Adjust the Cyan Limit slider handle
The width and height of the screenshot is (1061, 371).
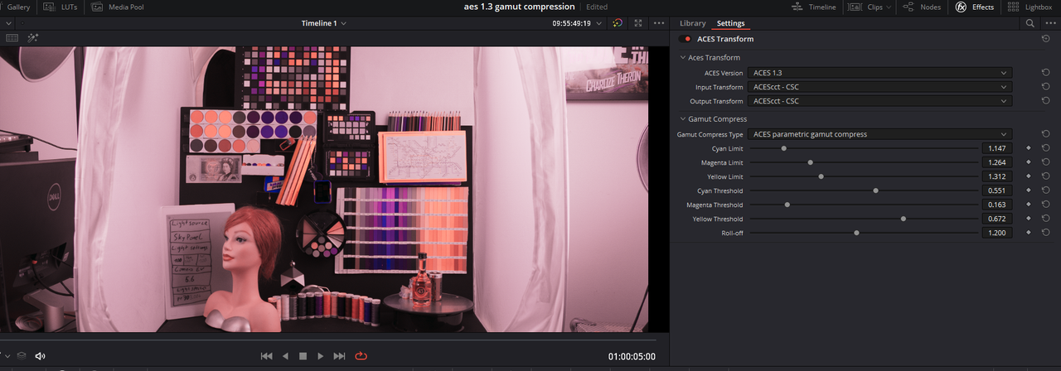click(x=783, y=148)
